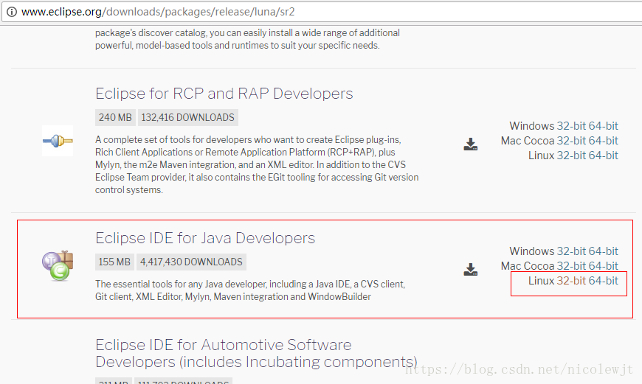Screen dimensions: 642x384
Task: Click the 132,416 DOWNLOADS badge
Action: pos(188,117)
